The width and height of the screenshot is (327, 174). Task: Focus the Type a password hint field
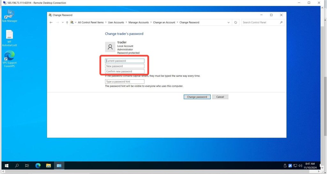pos(125,82)
